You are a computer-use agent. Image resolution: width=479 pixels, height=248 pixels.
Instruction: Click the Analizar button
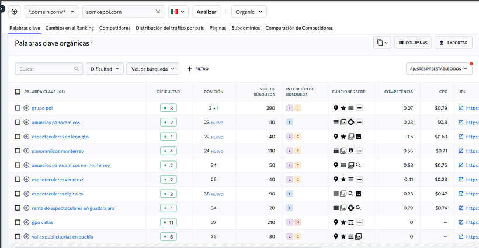[x=207, y=12]
